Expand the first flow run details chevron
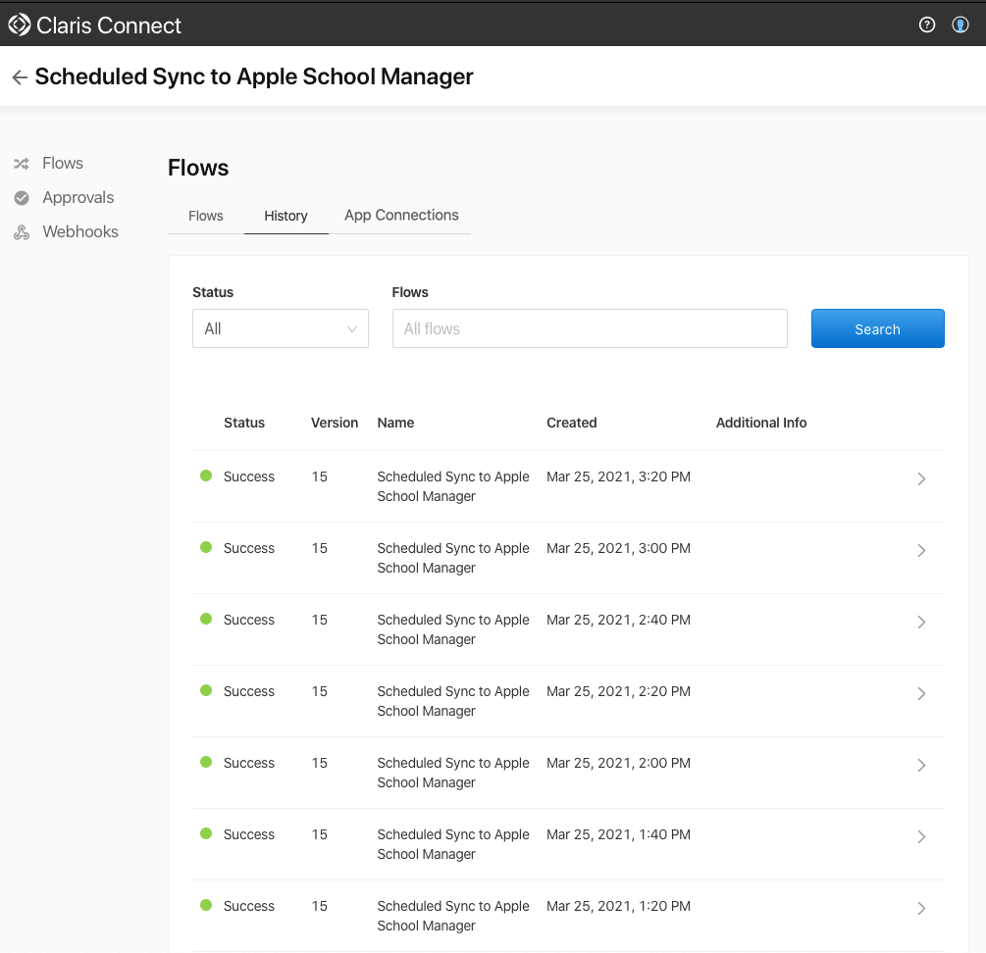 tap(920, 479)
